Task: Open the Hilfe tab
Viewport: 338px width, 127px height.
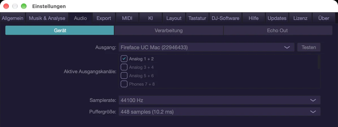Action: coord(253,18)
